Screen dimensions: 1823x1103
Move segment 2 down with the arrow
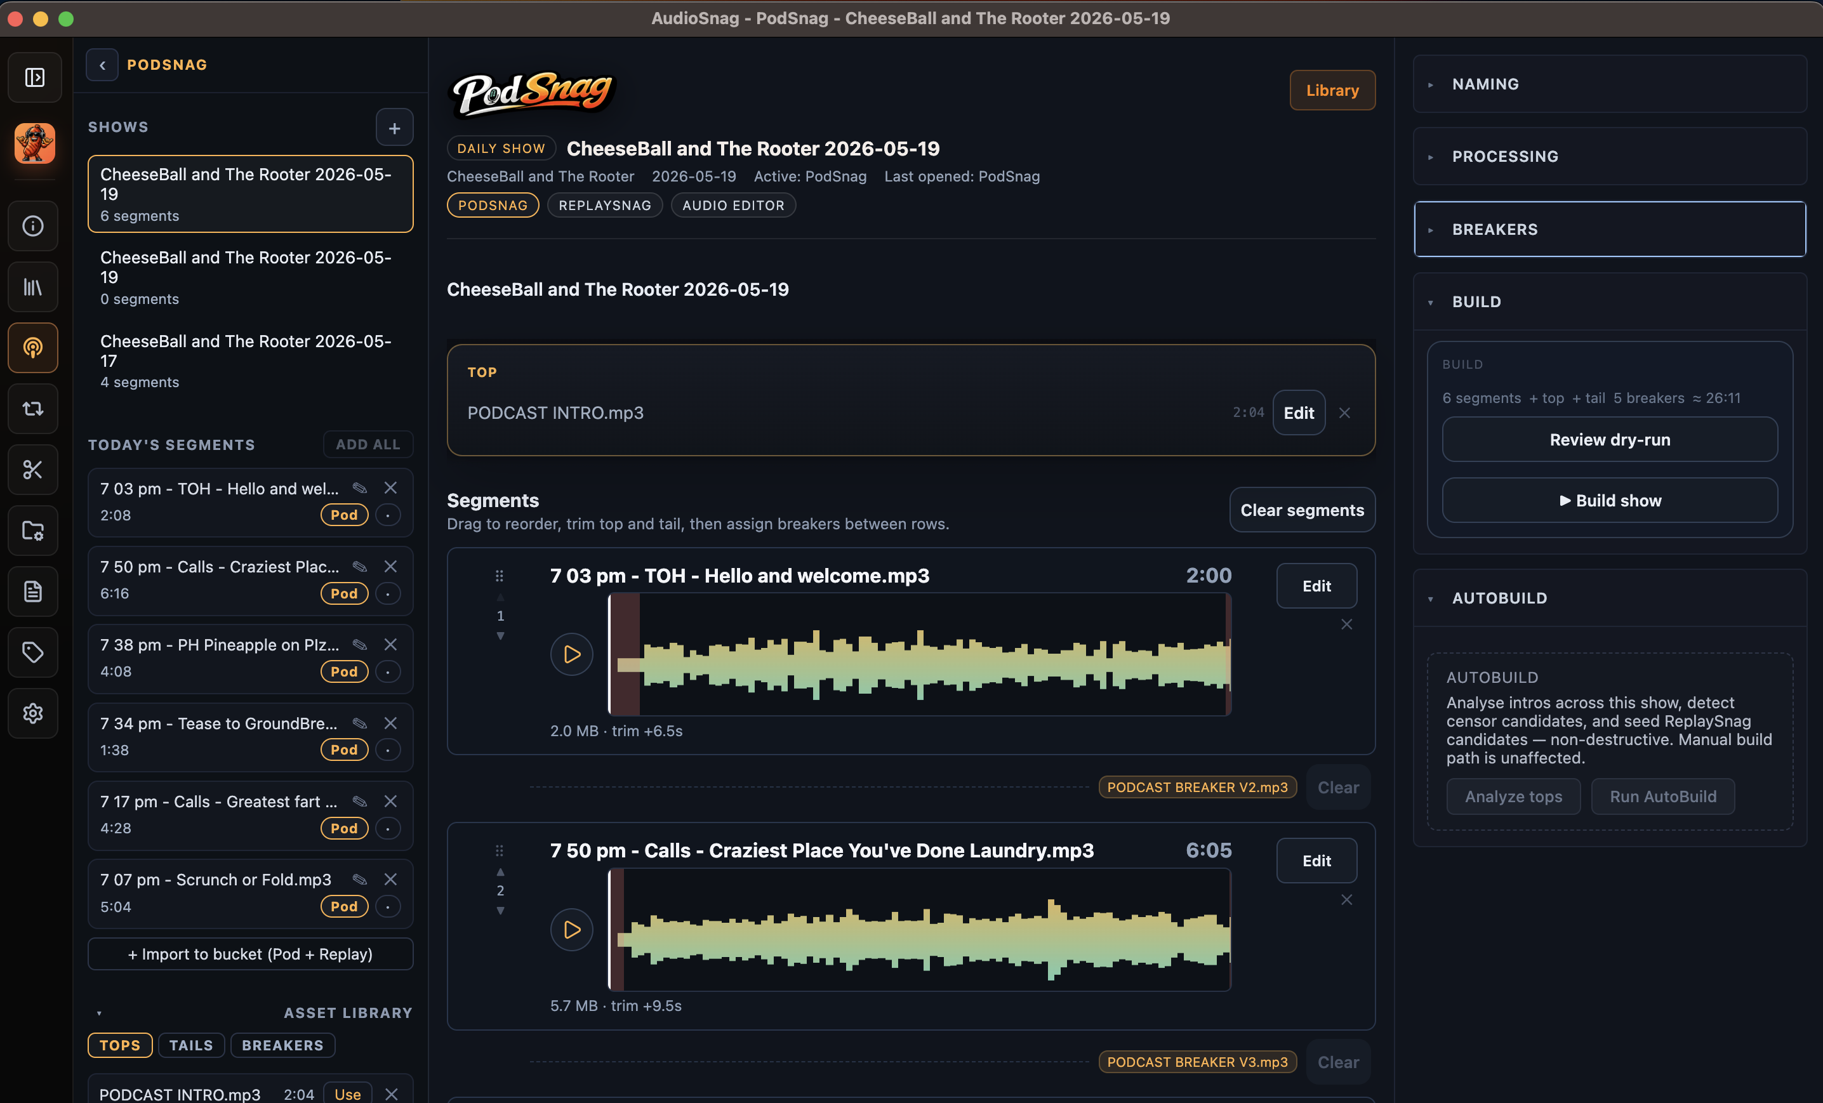click(500, 911)
